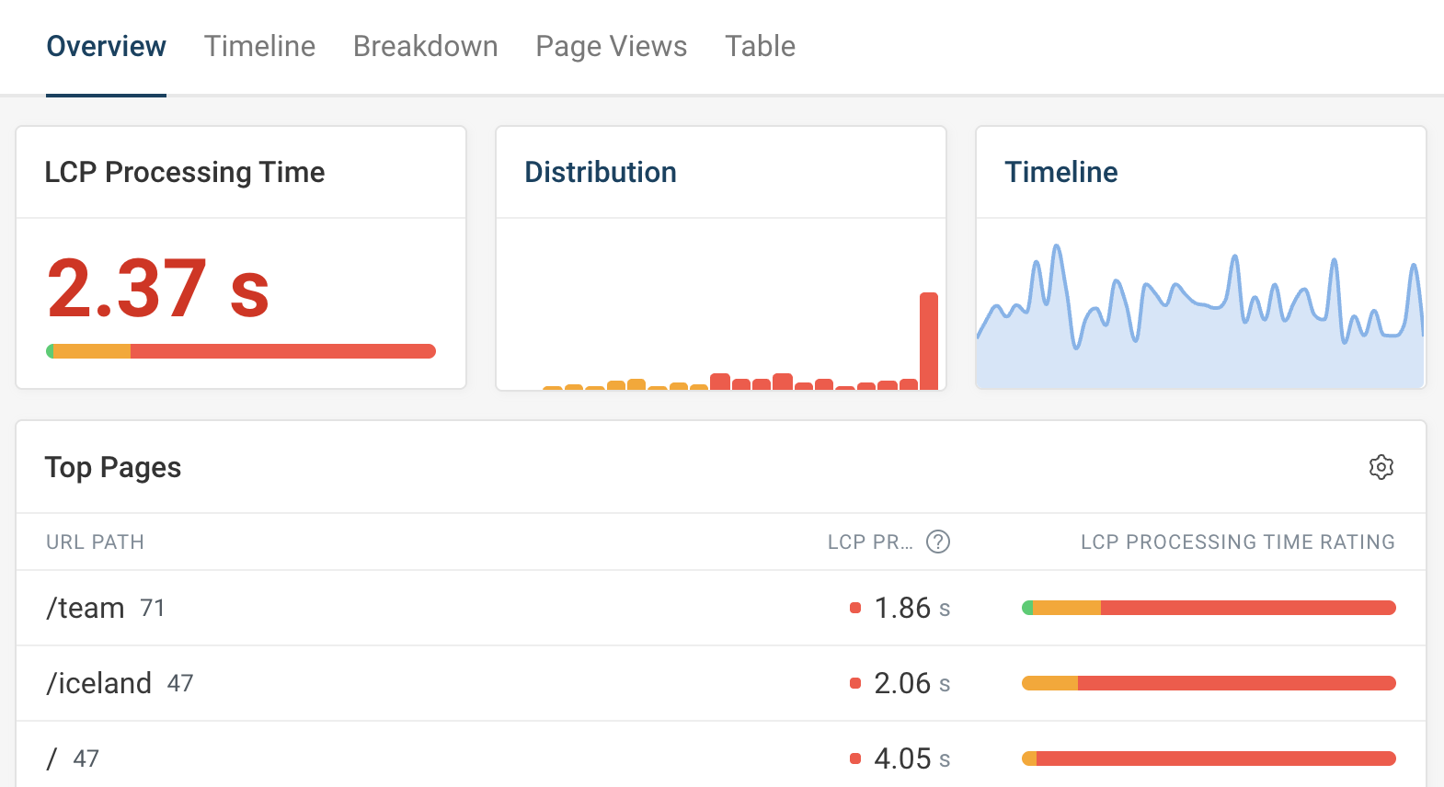Click the 71 page view count for /team
This screenshot has height=787, width=1444.
(153, 609)
